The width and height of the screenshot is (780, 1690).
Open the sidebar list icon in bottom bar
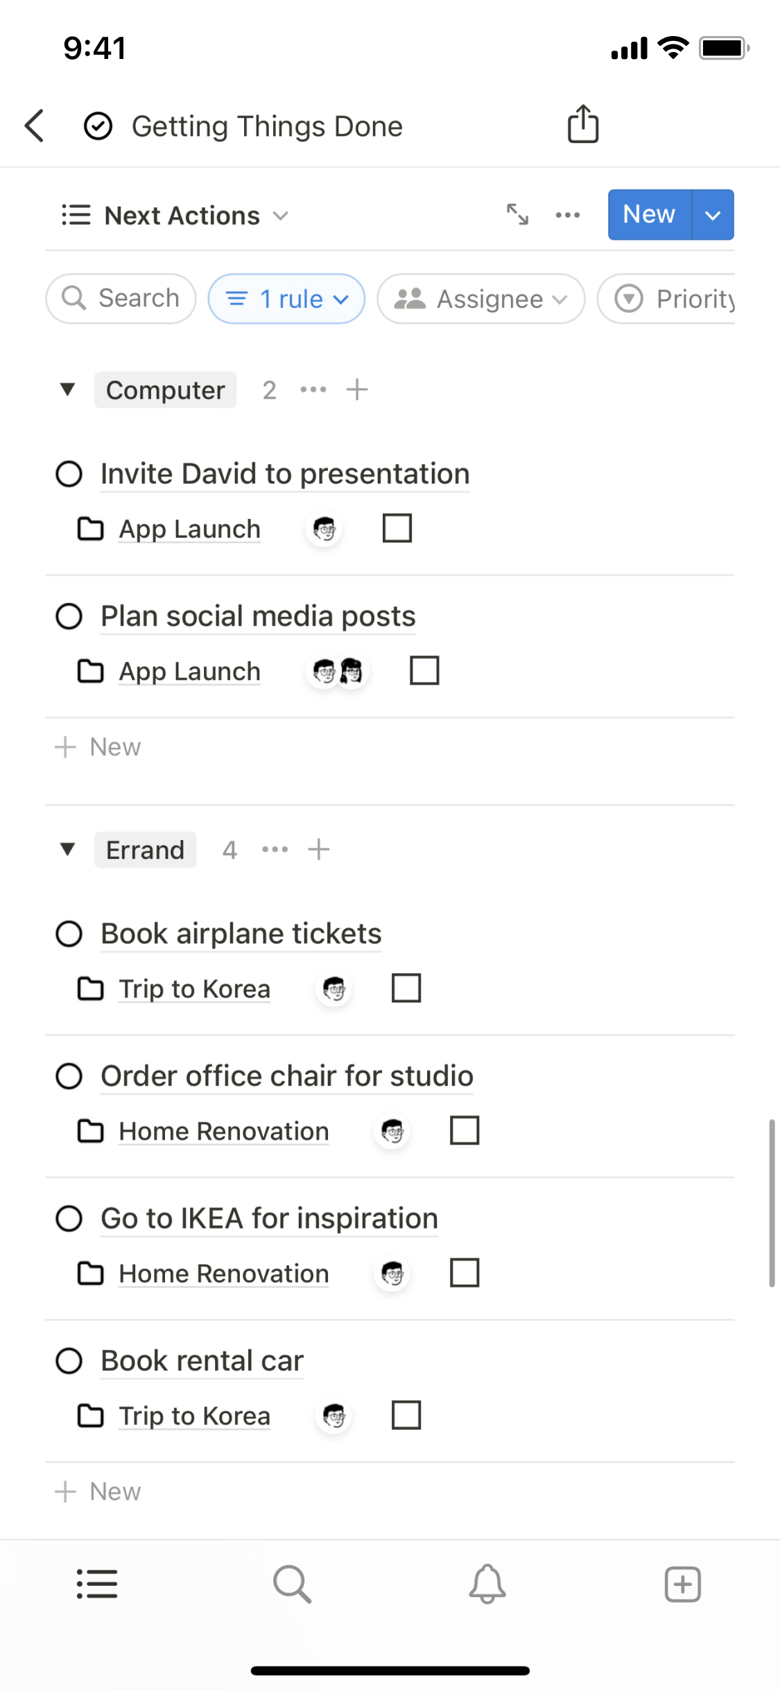(x=97, y=1584)
